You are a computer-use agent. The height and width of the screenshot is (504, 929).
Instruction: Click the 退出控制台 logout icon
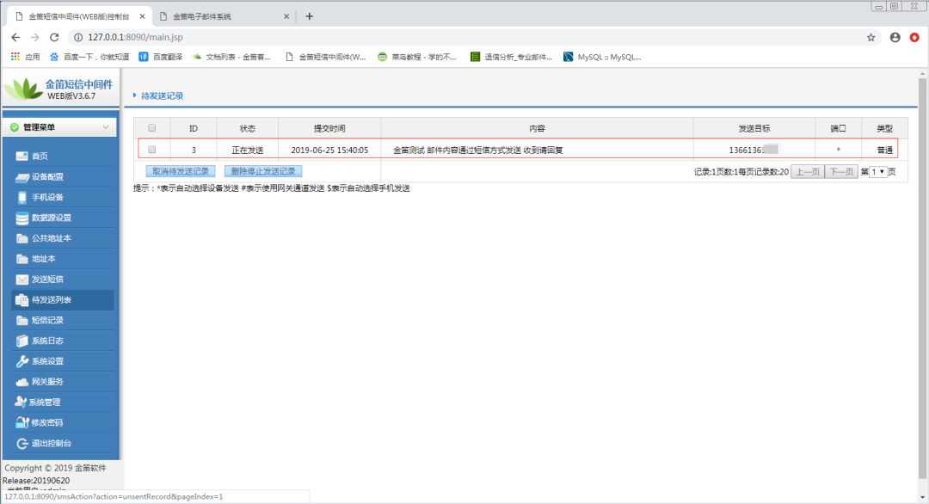pos(22,444)
